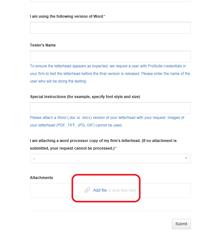201x241 pixels.
Task: Click the Attachments section heading
Action: pyautogui.click(x=41, y=178)
